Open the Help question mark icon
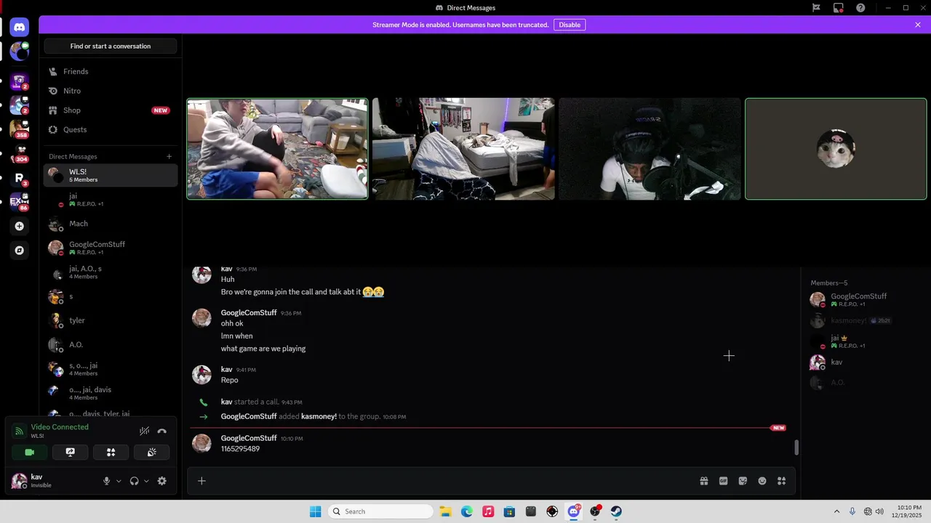 (861, 8)
